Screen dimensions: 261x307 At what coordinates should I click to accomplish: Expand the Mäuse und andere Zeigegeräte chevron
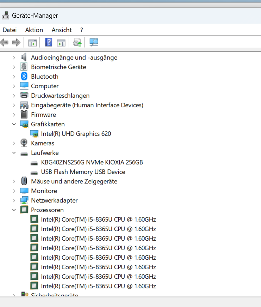coord(14,181)
